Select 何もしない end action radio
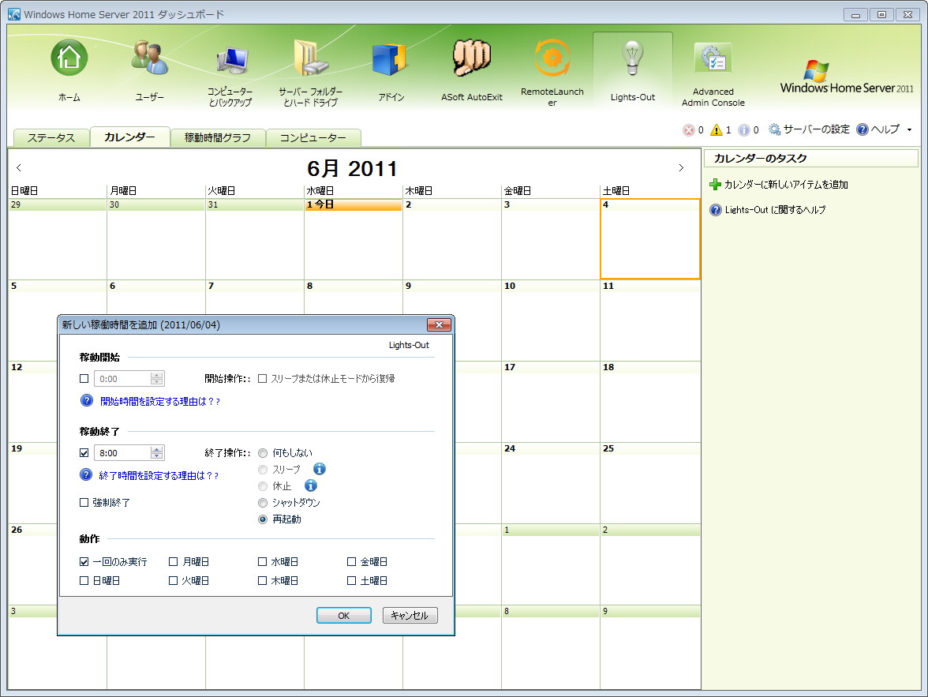The width and height of the screenshot is (928, 697). click(263, 453)
